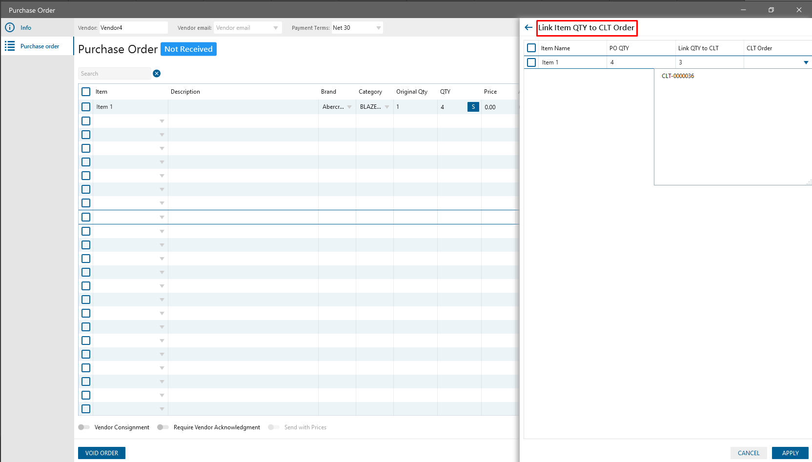This screenshot has height=462, width=812.
Task: Open the Info tab
Action: point(37,28)
